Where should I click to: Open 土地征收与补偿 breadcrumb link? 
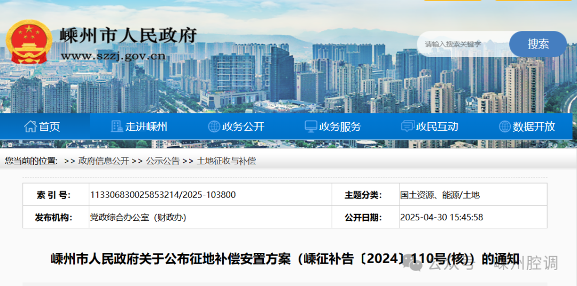point(227,161)
